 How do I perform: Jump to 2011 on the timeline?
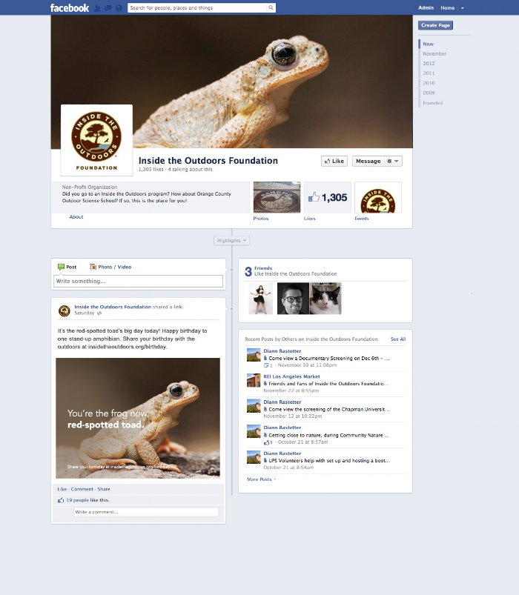point(429,73)
